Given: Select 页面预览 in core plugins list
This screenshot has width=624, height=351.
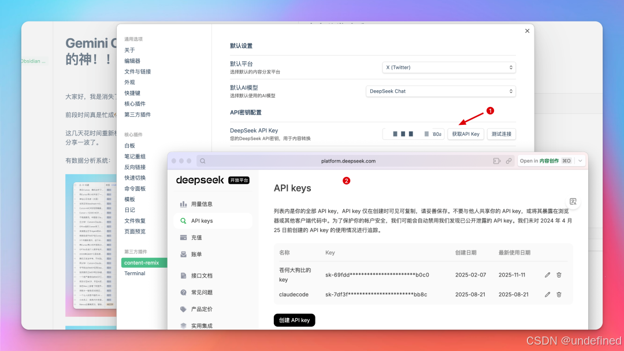Looking at the screenshot, I should [x=135, y=232].
